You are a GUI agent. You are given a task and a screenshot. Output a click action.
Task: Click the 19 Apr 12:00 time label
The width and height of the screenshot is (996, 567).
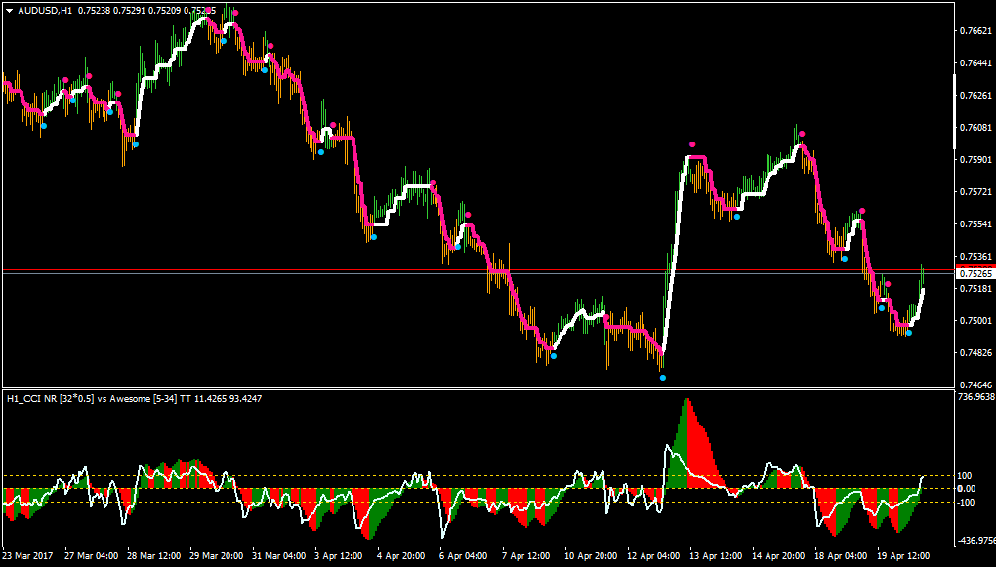(x=904, y=555)
